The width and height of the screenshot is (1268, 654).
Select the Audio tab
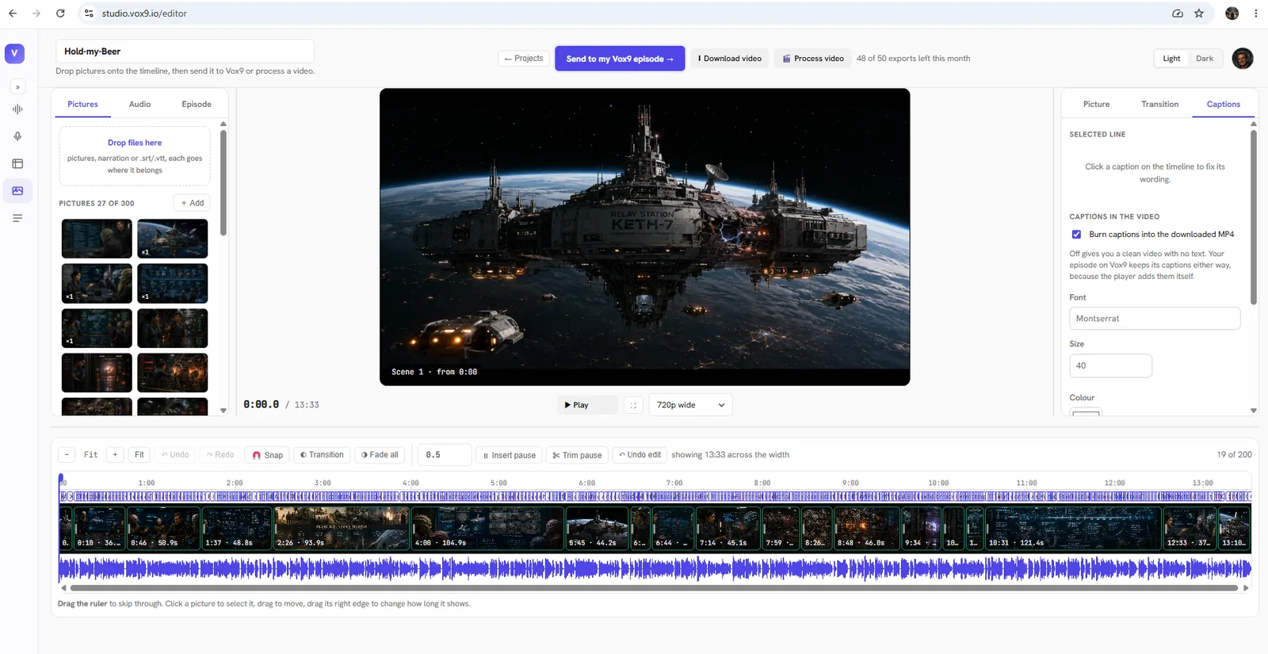(139, 105)
